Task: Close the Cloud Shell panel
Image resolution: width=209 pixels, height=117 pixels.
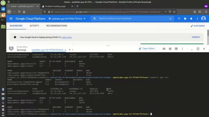Action: tap(204, 49)
